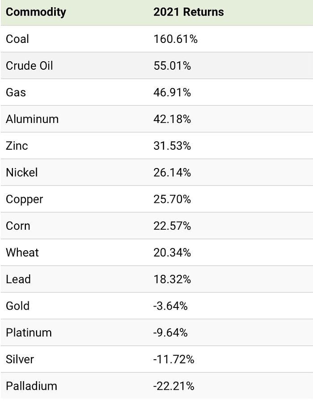Click the Aluminum row label
The image size is (313, 412).
[x=32, y=119]
